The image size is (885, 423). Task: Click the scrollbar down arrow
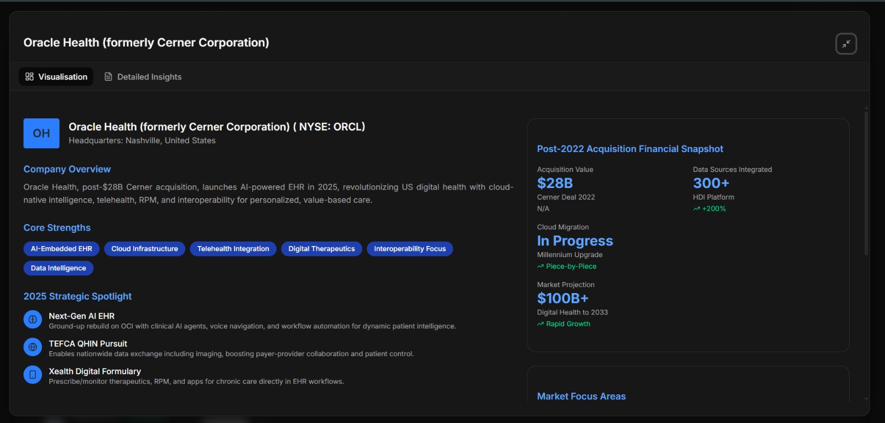(866, 399)
